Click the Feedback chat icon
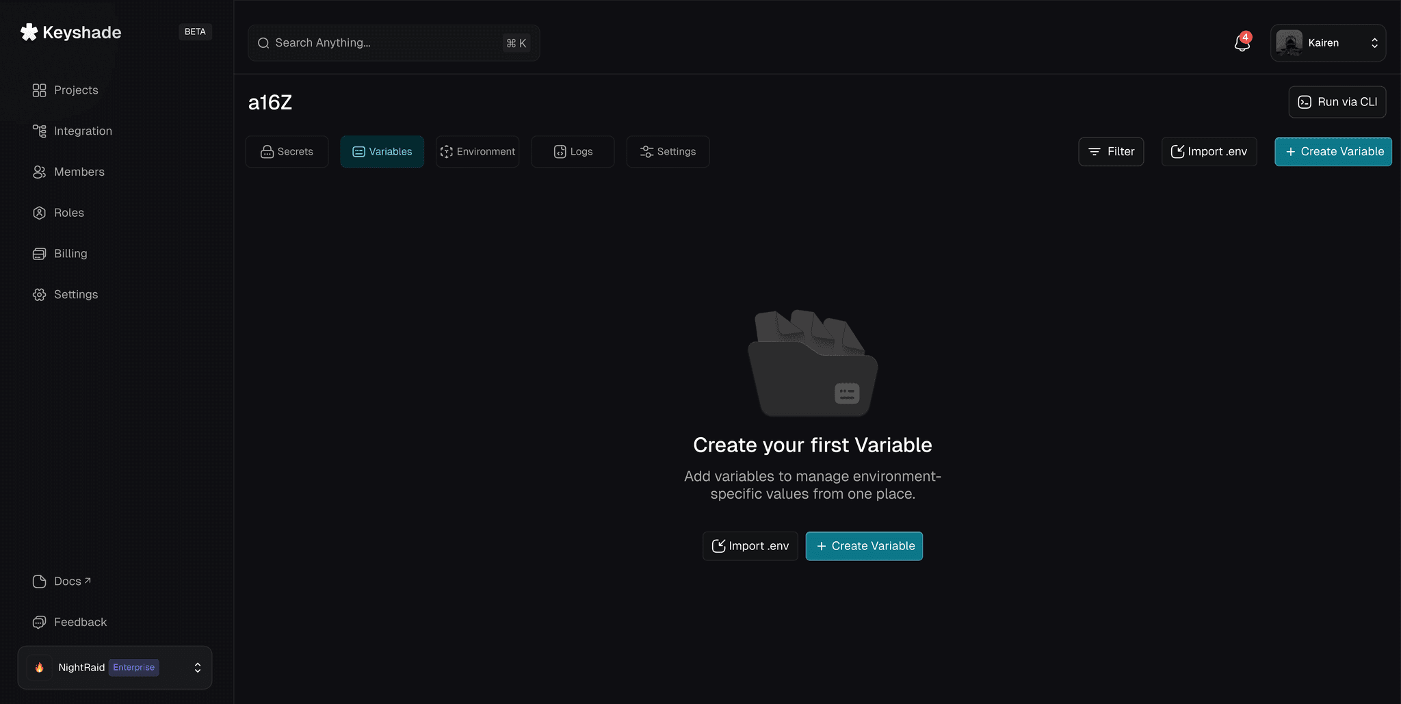Image resolution: width=1401 pixels, height=704 pixels. point(40,622)
